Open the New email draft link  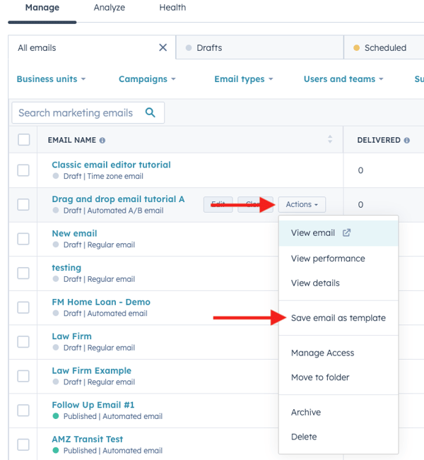pyautogui.click(x=74, y=233)
